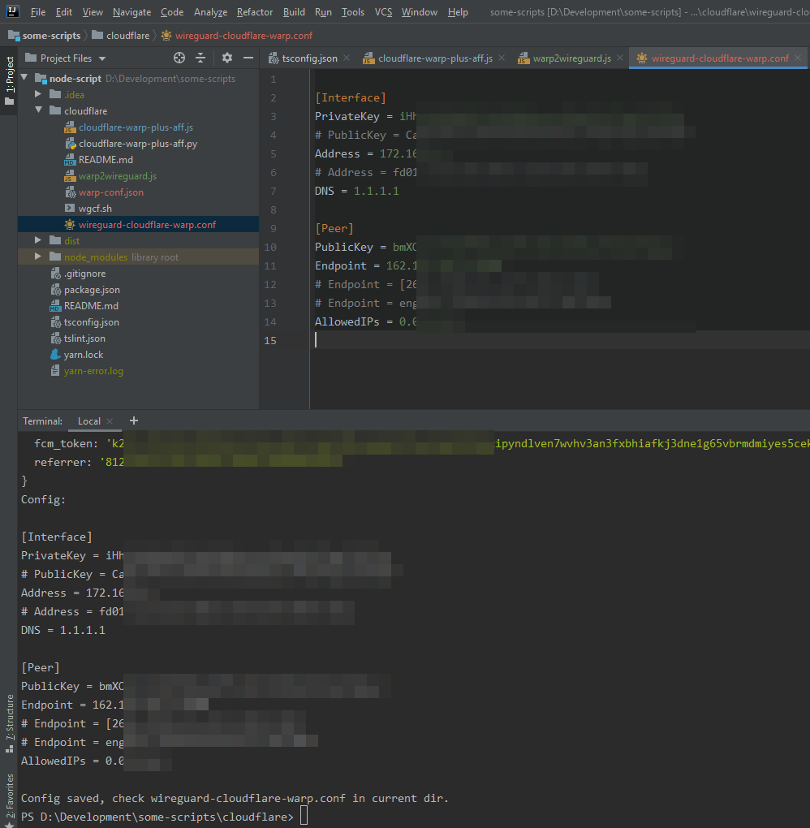The width and height of the screenshot is (810, 828).
Task: Add new terminal session with plus icon
Action: coord(134,420)
